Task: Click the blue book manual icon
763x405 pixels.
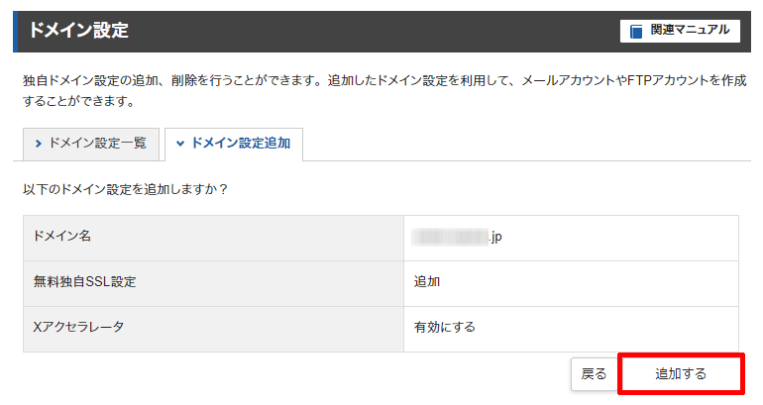Action: 635,31
